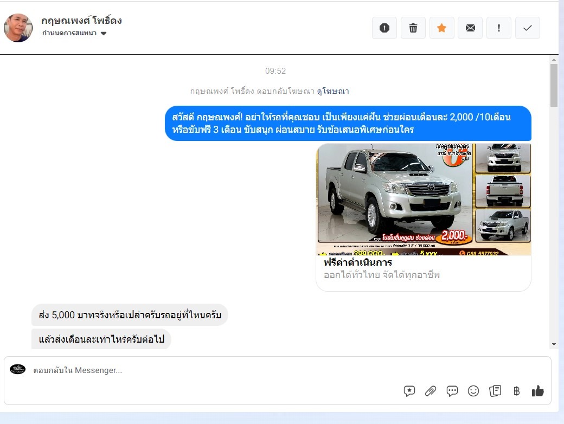This screenshot has width=564, height=424.
Task: Click the ดูโฆษณา link
Action: pyautogui.click(x=333, y=91)
